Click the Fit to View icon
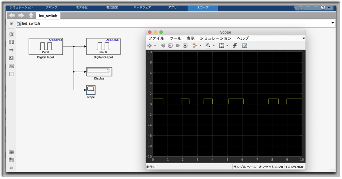This screenshot has height=179, width=342. tap(11, 42)
